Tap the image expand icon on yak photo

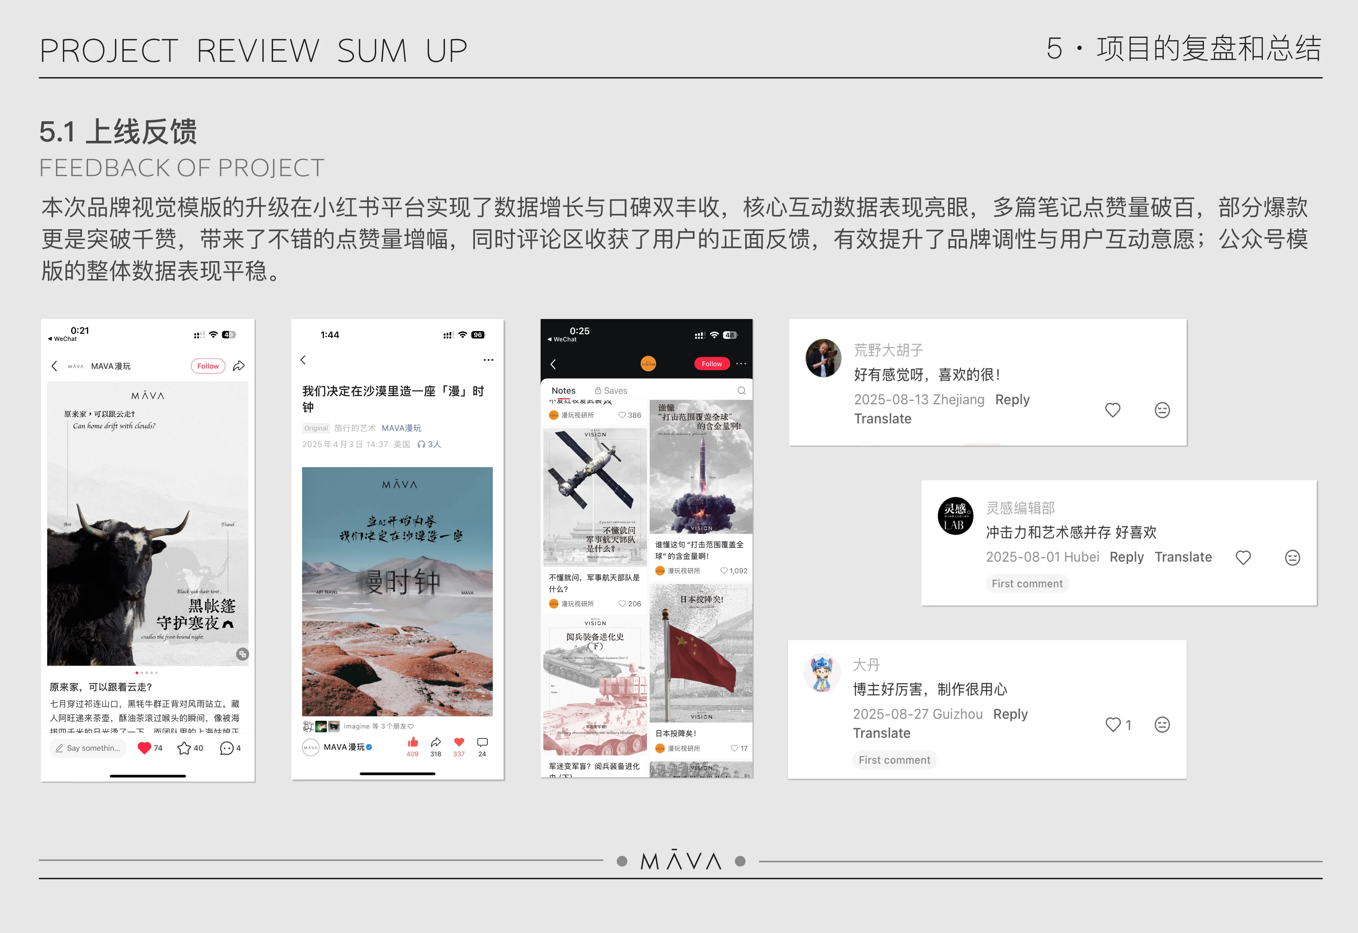tap(242, 654)
